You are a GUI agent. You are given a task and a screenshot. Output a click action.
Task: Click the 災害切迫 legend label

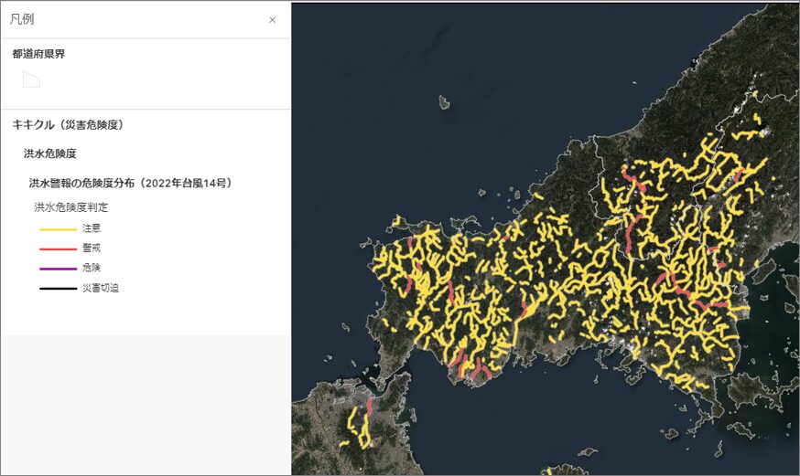coord(101,288)
